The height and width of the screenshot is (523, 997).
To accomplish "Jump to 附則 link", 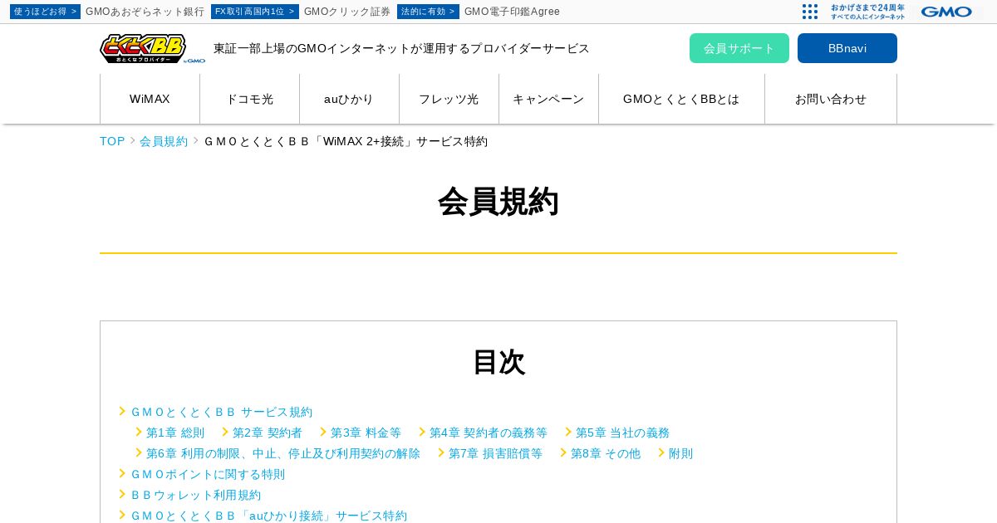I will (680, 453).
